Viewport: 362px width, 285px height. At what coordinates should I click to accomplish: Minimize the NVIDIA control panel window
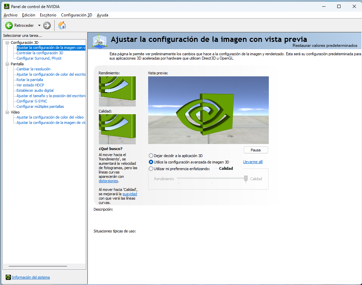pos(324,6)
